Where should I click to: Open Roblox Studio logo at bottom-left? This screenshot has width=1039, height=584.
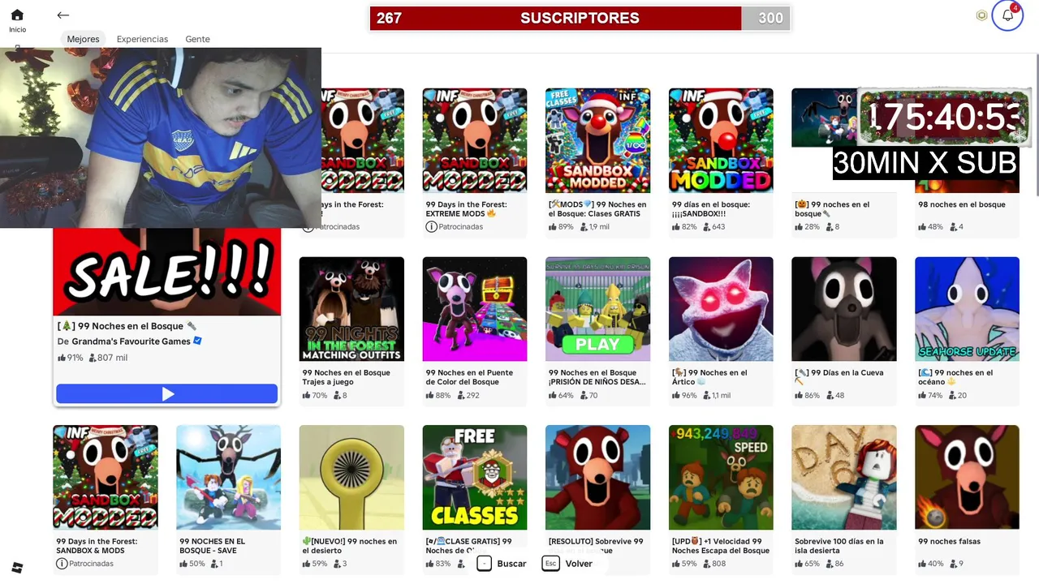17,568
